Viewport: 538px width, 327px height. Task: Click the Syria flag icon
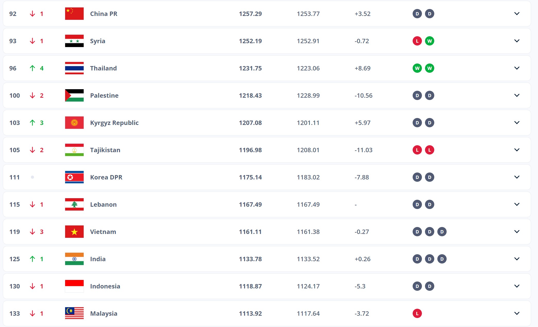click(x=74, y=41)
